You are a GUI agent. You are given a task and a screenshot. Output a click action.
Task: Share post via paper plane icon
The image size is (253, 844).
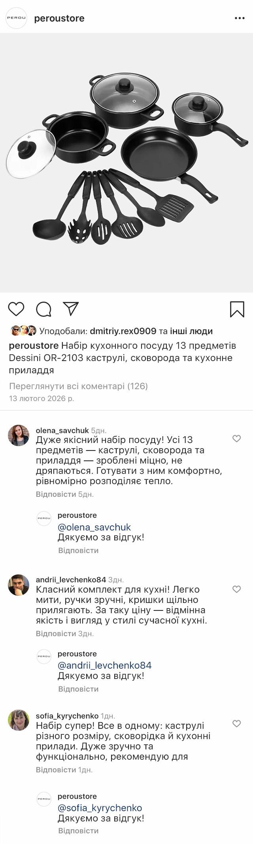[x=71, y=309]
